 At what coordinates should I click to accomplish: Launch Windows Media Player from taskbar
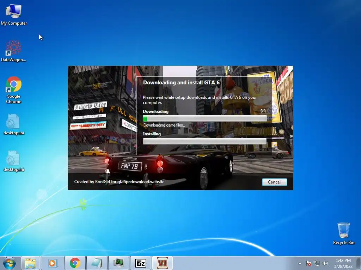point(53,263)
